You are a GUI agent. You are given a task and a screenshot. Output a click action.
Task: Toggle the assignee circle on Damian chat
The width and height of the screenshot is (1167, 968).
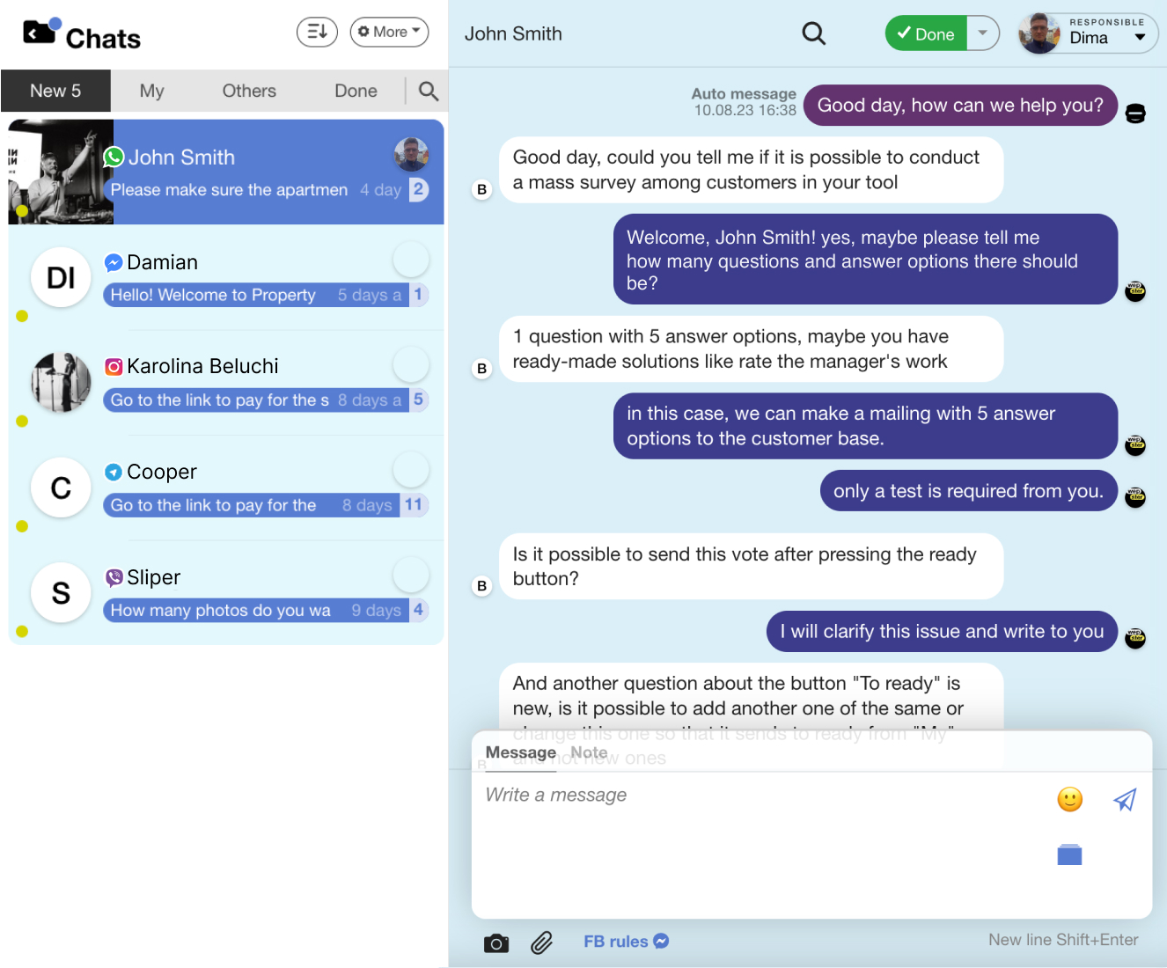tap(410, 260)
